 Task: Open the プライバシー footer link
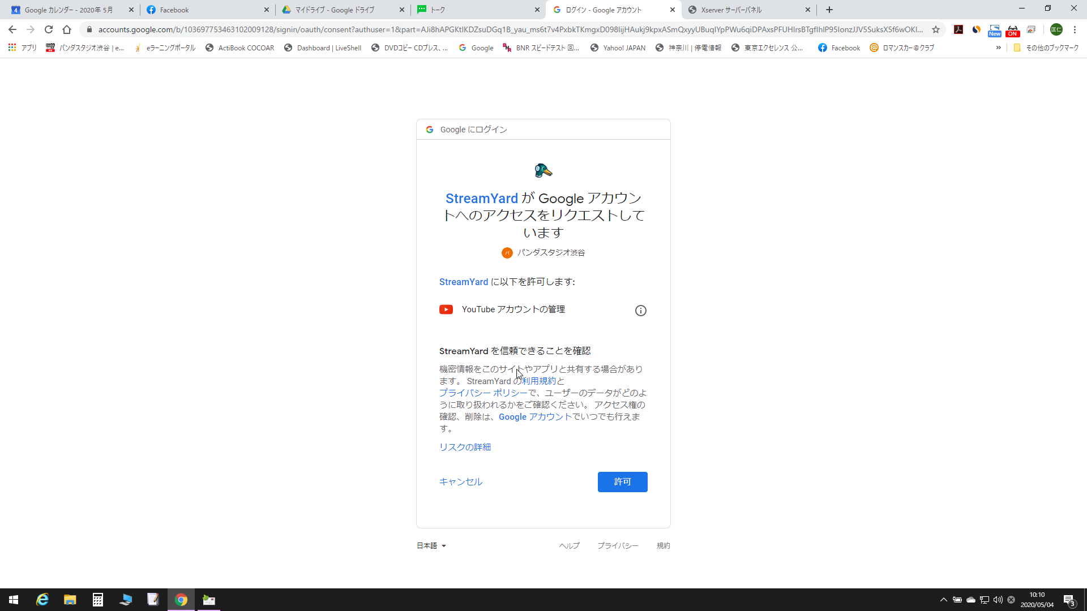[x=618, y=545]
